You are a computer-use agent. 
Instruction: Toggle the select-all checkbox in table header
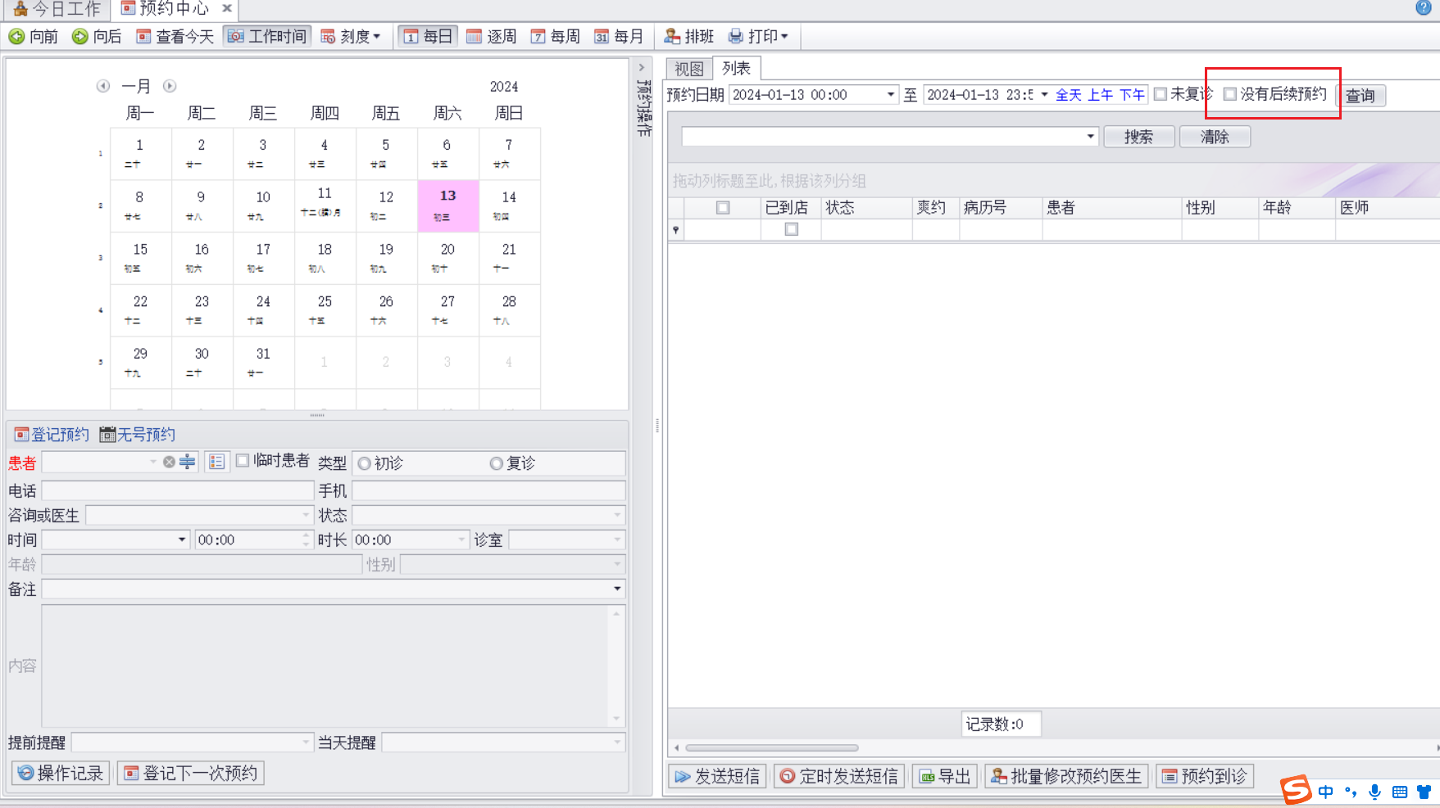click(723, 208)
